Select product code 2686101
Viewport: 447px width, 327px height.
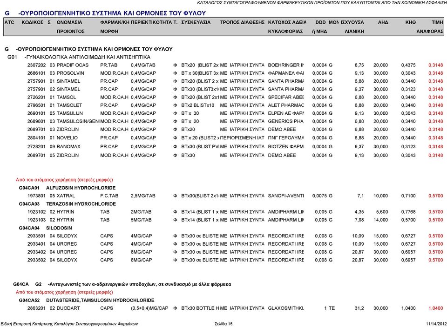36,73
